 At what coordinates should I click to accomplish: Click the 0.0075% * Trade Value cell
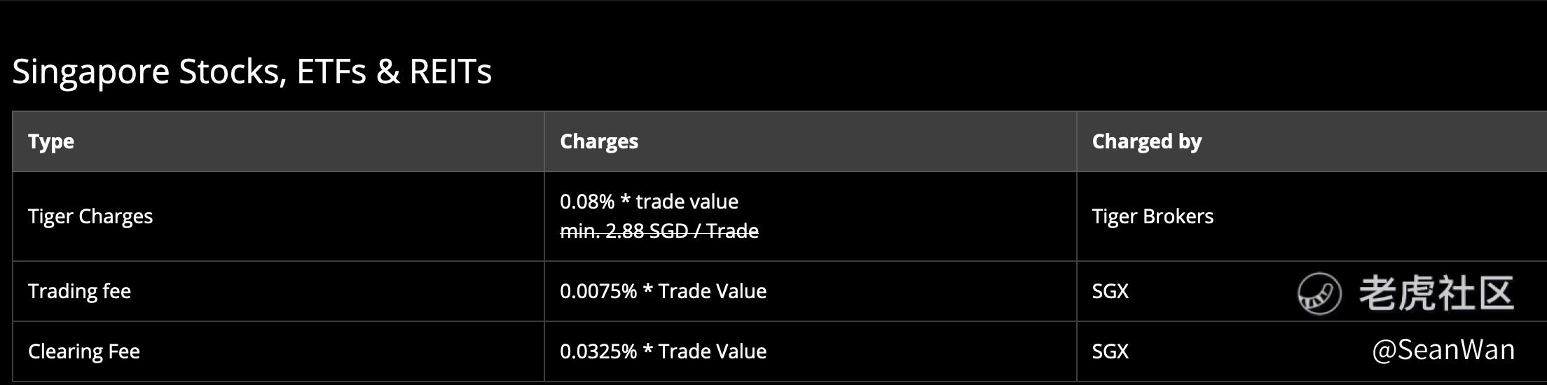point(663,291)
